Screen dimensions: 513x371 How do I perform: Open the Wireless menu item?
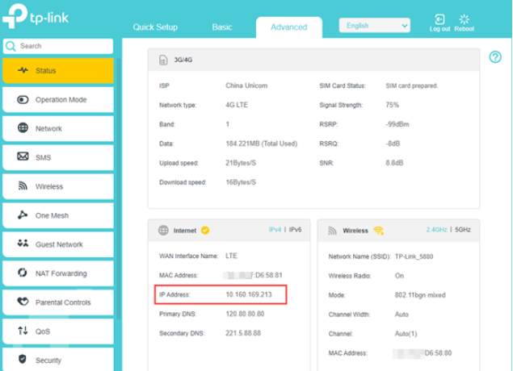pyautogui.click(x=58, y=186)
